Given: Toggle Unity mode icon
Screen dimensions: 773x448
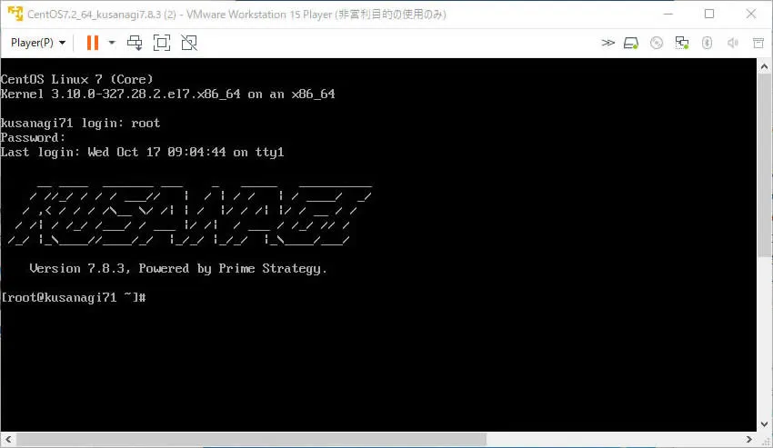Looking at the screenshot, I should pos(189,43).
